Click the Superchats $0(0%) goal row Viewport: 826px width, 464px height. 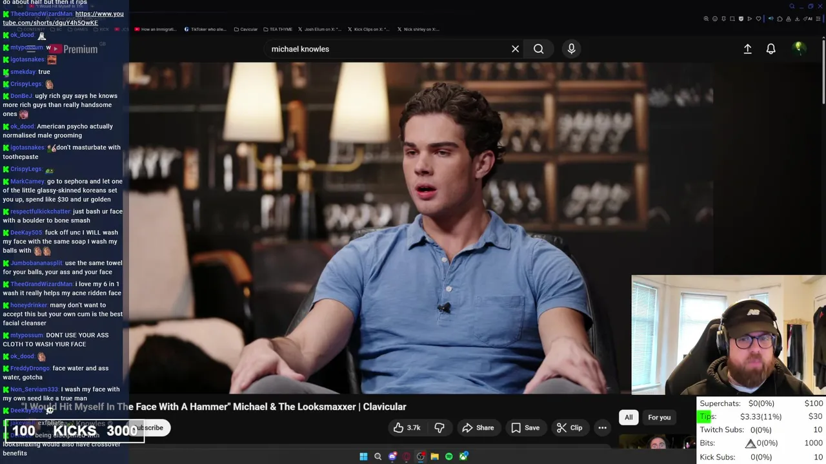[761, 403]
